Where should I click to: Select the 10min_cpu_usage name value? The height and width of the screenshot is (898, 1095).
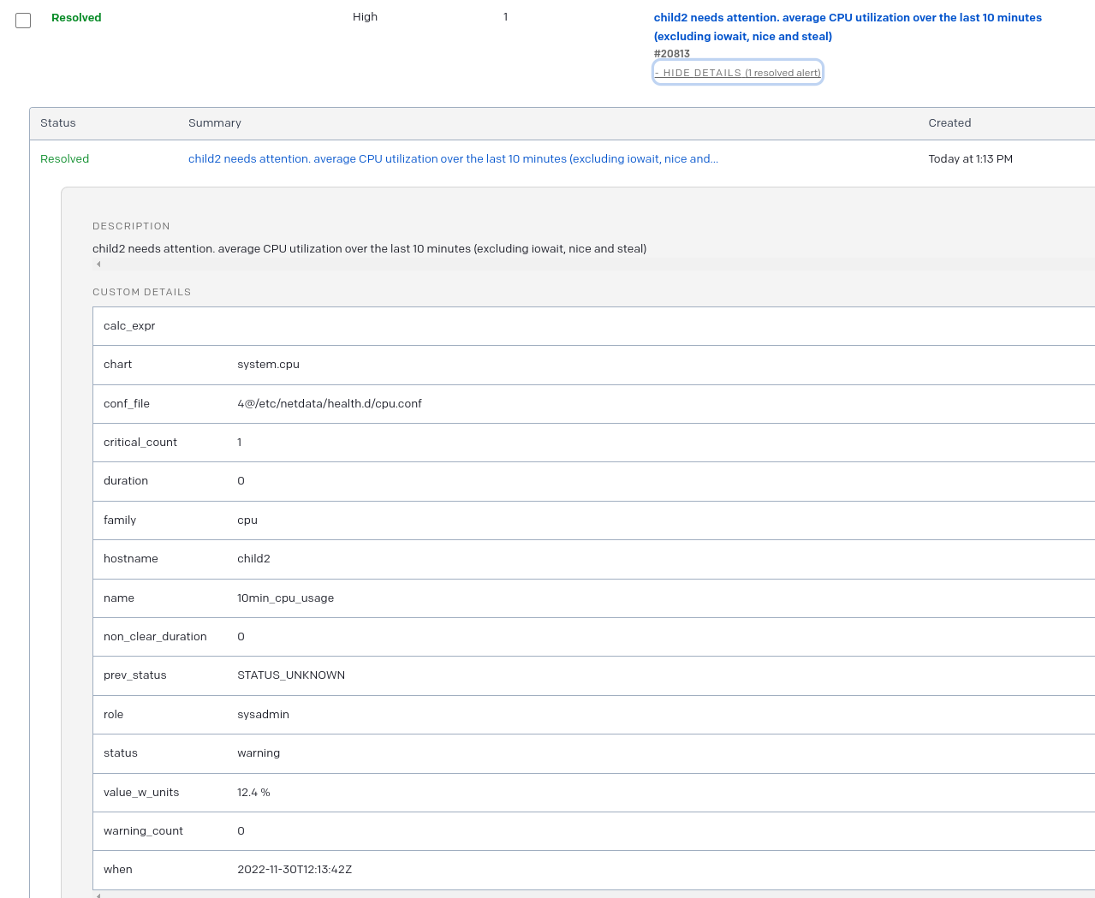(x=286, y=598)
